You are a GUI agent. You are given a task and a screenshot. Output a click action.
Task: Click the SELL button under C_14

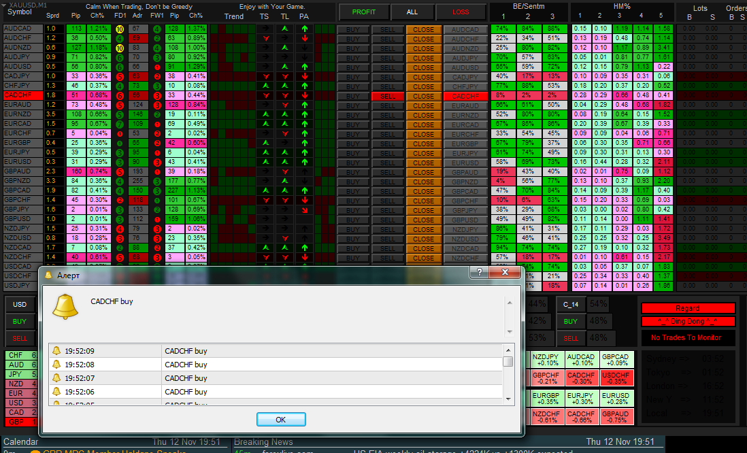tap(571, 339)
